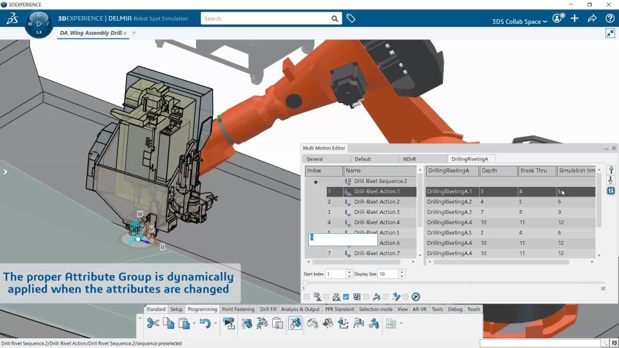Viewport: 619px width, 348px height.
Task: Open the help question mark icon
Action: coord(609,18)
